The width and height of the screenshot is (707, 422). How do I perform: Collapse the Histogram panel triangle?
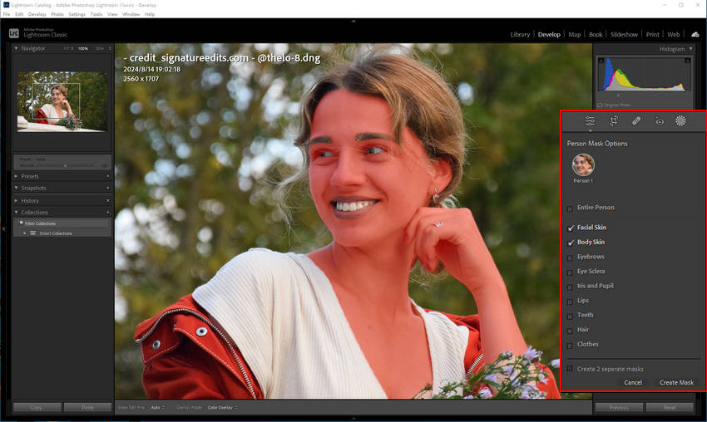690,49
